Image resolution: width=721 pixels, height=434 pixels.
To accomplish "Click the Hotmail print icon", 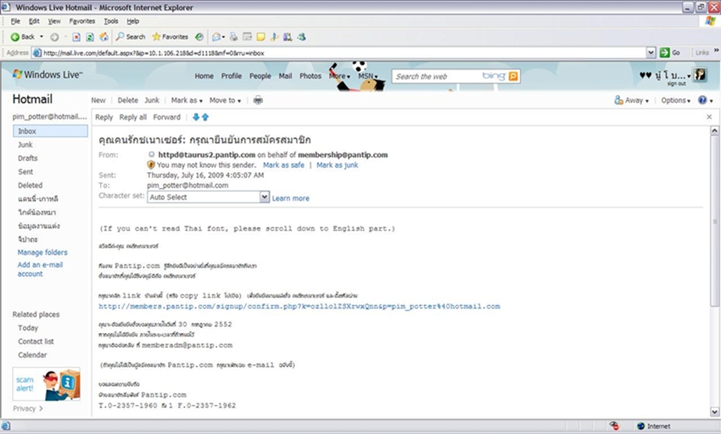I will tap(258, 100).
